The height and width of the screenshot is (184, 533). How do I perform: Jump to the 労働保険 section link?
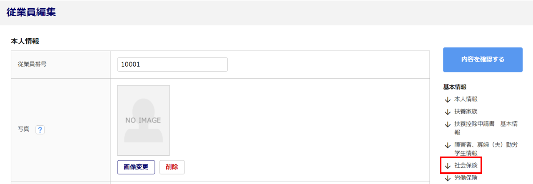pos(466,178)
